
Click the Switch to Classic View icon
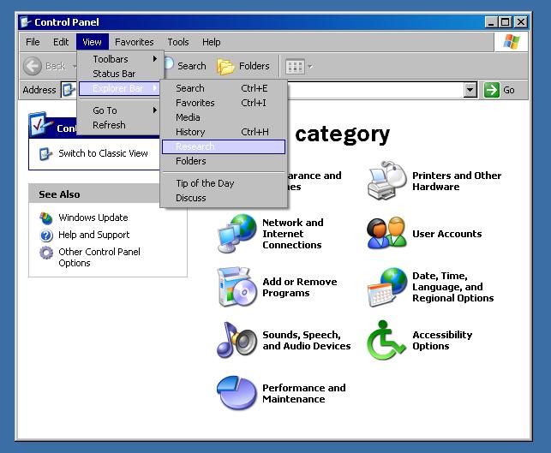pyautogui.click(x=45, y=154)
